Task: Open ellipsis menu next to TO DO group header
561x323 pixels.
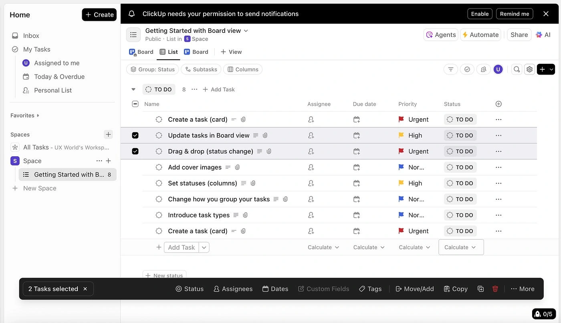Action: (x=194, y=89)
